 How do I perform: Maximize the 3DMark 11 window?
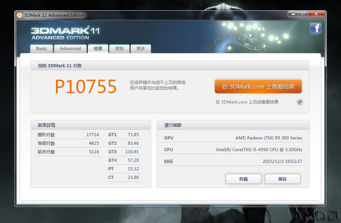tap(303, 14)
